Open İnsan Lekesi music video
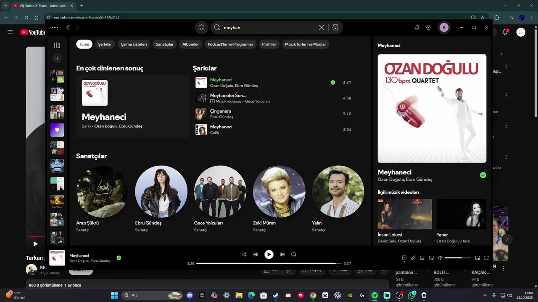The image size is (538, 302). coord(405,214)
